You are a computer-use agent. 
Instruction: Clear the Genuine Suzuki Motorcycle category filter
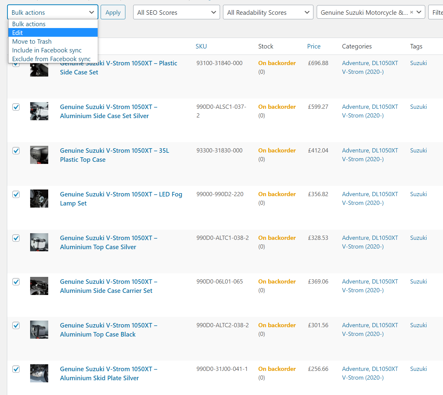tap(411, 12)
